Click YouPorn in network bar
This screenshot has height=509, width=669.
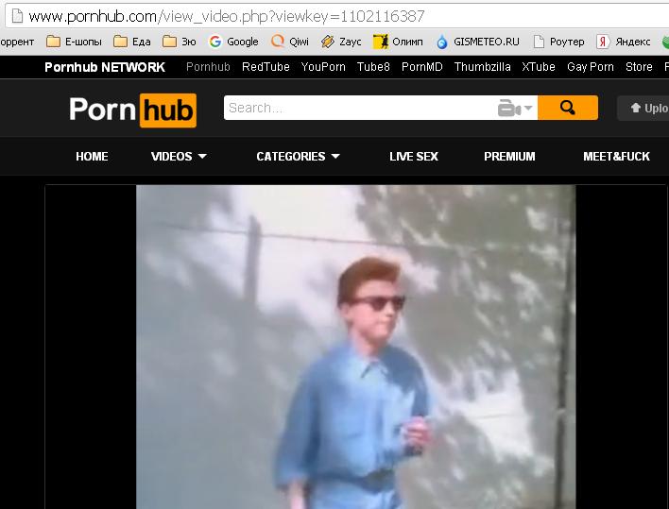tap(323, 67)
